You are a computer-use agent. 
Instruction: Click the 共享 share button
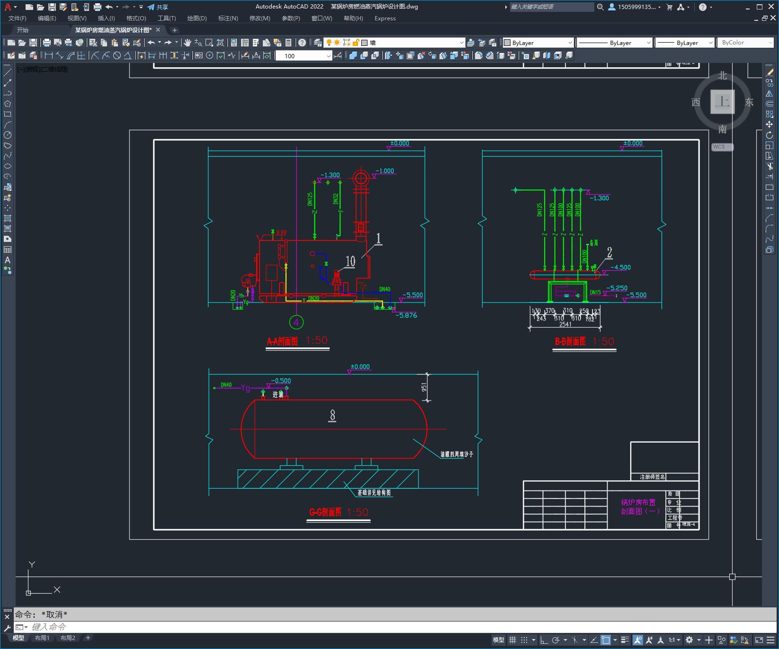[158, 7]
